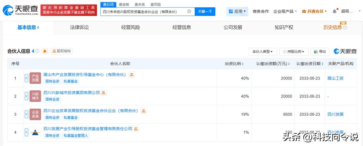This screenshot has height=146, width=363.
Task: Open the notification bell in header
Action: (335, 11)
